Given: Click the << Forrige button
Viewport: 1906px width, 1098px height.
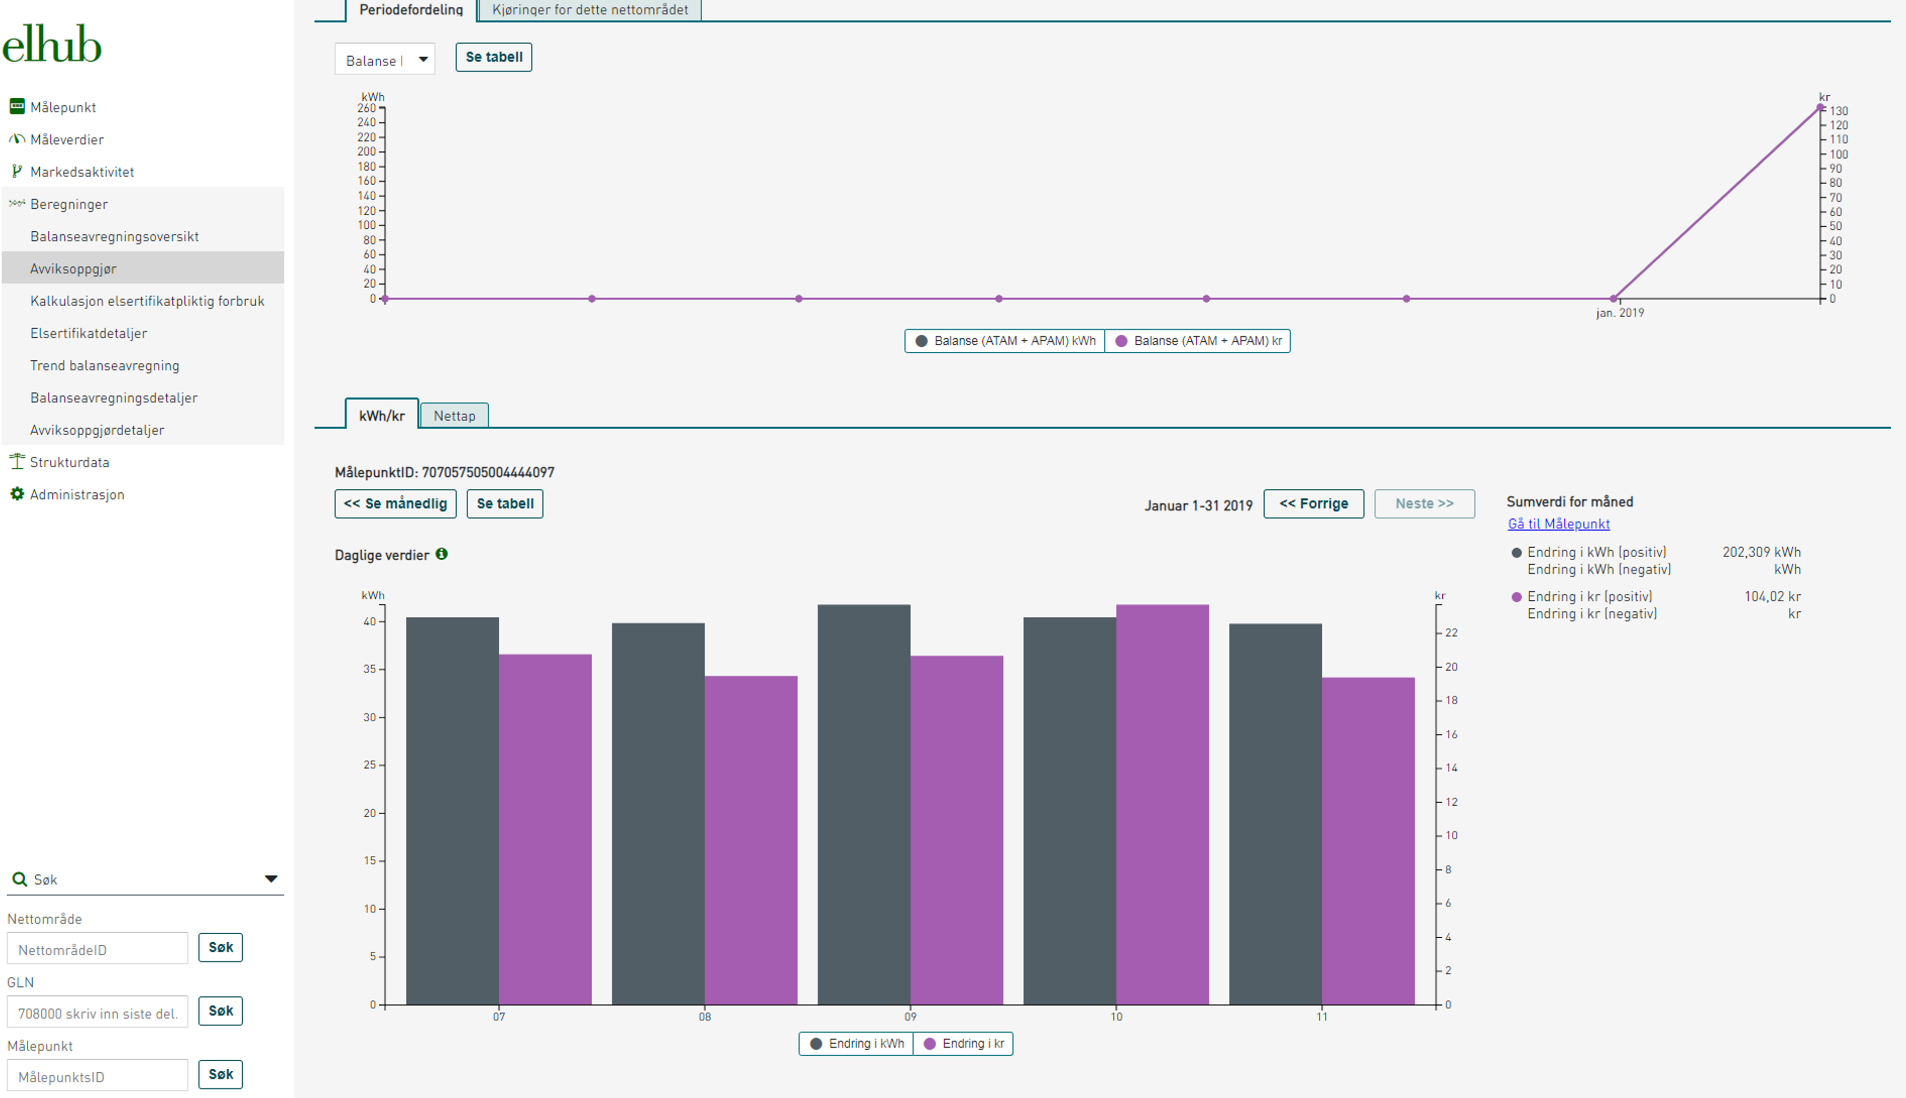Looking at the screenshot, I should coord(1313,504).
